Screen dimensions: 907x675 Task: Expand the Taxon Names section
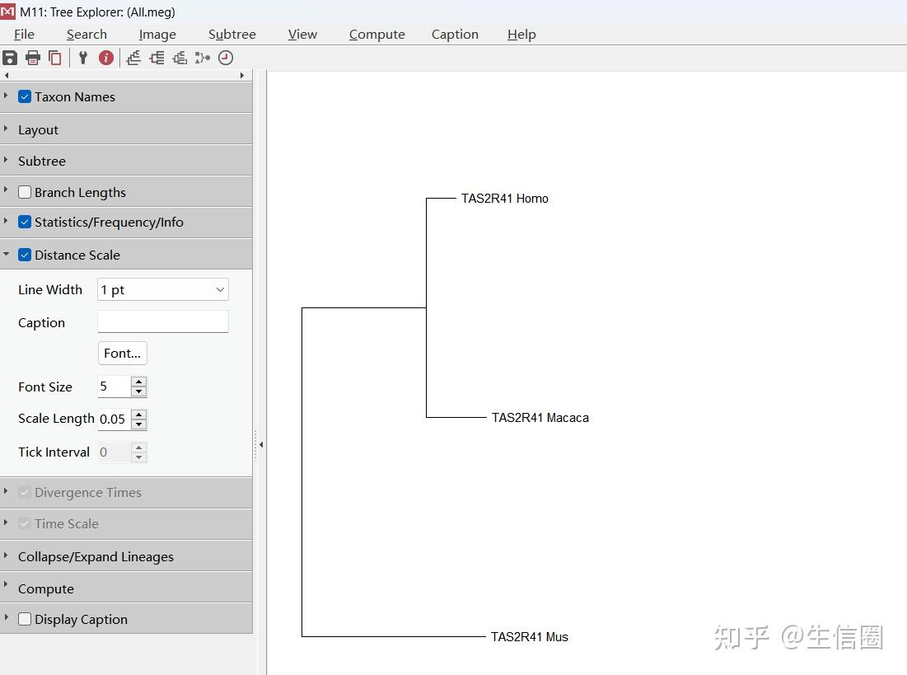coord(6,96)
